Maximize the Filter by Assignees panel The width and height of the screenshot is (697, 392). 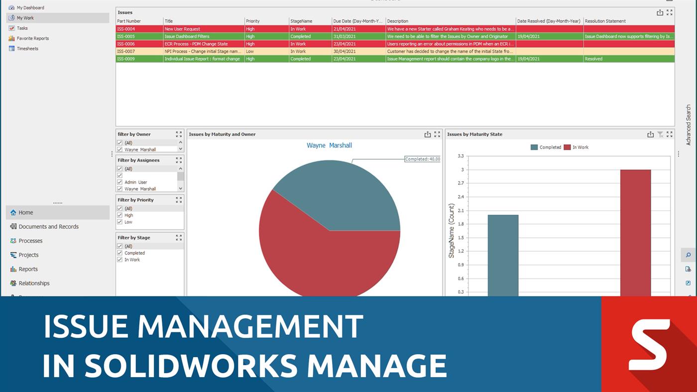(x=179, y=160)
